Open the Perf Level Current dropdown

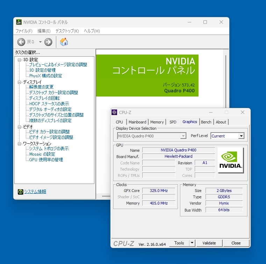(x=227, y=136)
